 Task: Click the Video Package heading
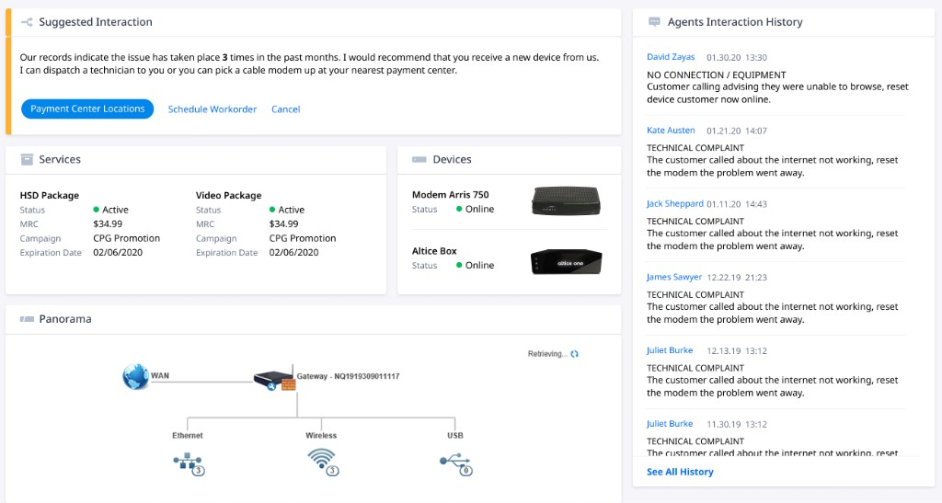pyautogui.click(x=228, y=195)
